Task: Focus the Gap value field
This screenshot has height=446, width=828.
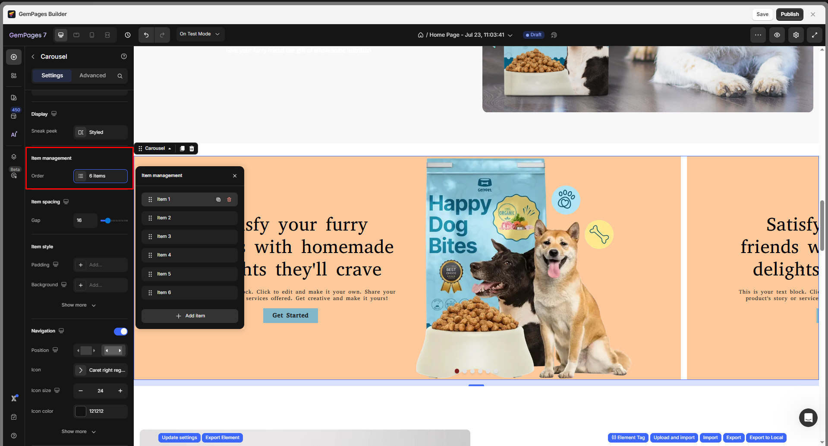Action: tap(85, 221)
